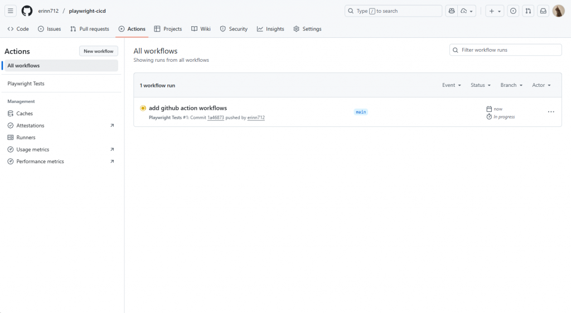Click Showing runs from all workflows text

pos(171,60)
